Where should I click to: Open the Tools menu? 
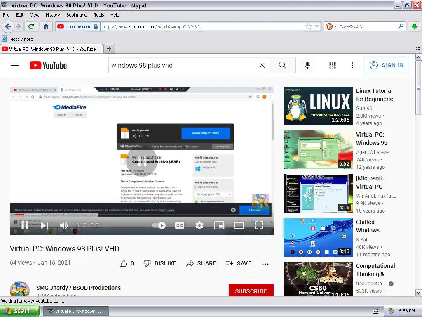click(99, 15)
